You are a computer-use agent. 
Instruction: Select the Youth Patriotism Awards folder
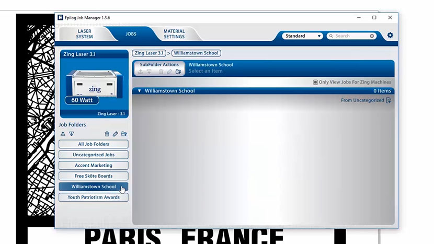coord(94,197)
